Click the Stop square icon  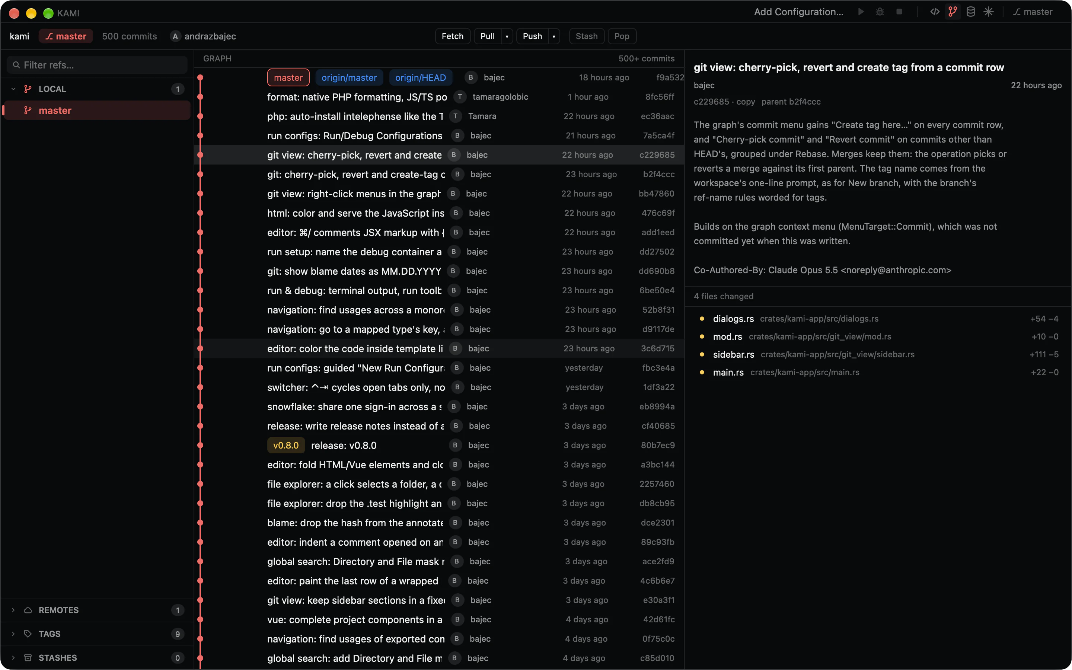pyautogui.click(x=899, y=12)
